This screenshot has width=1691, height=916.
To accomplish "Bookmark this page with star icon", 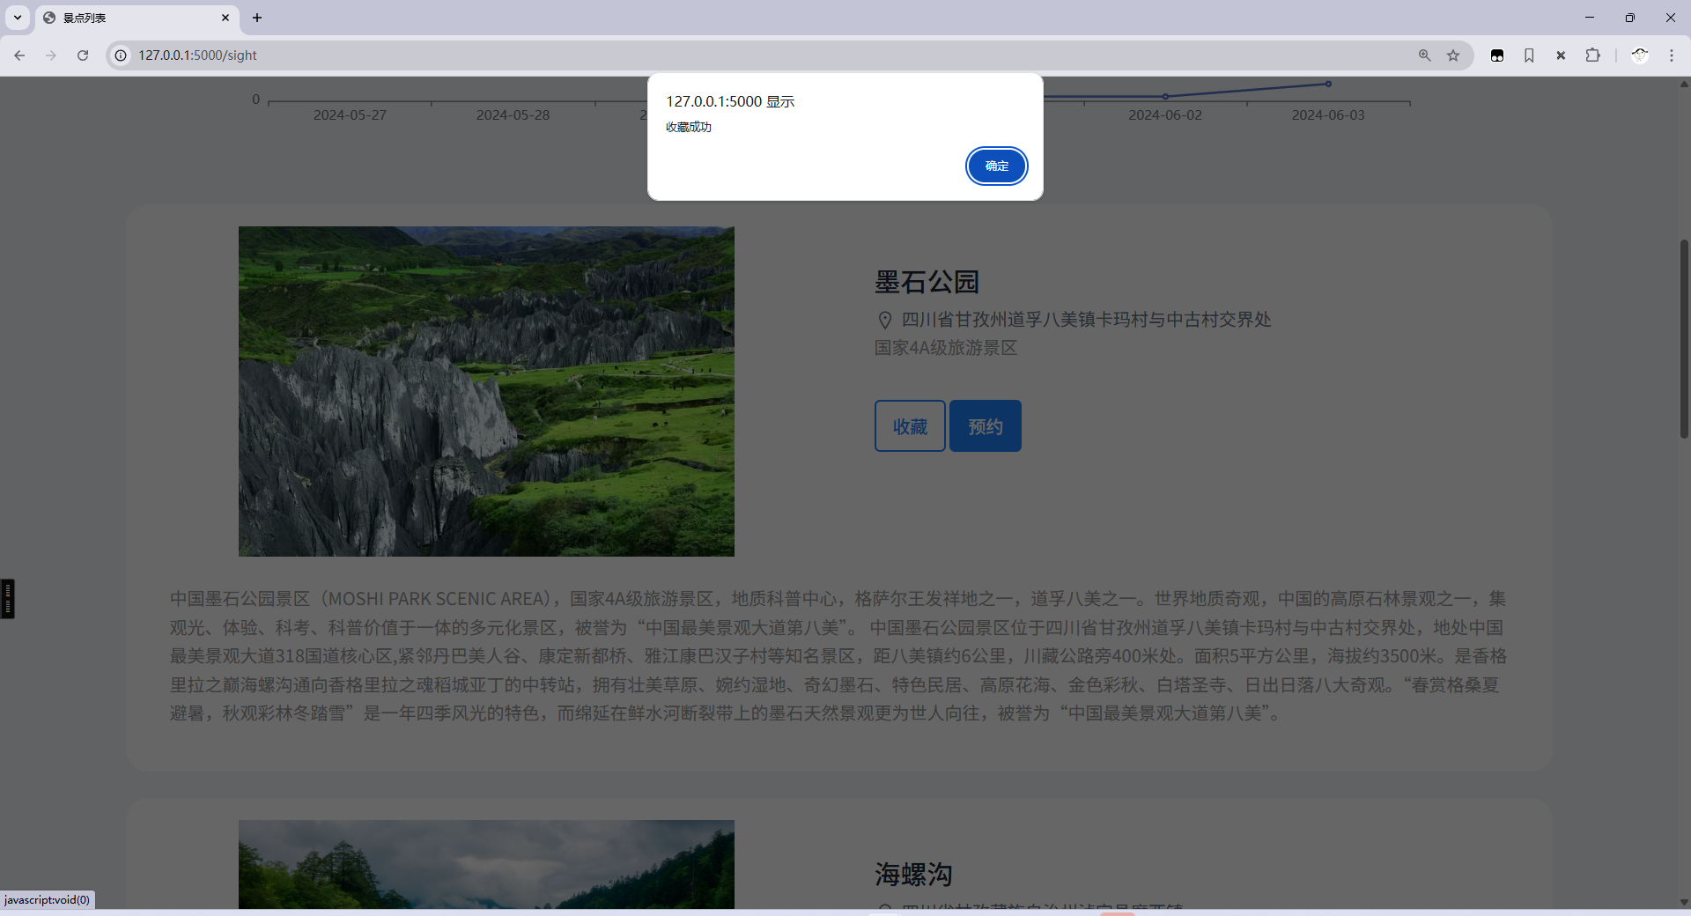I will (1453, 55).
